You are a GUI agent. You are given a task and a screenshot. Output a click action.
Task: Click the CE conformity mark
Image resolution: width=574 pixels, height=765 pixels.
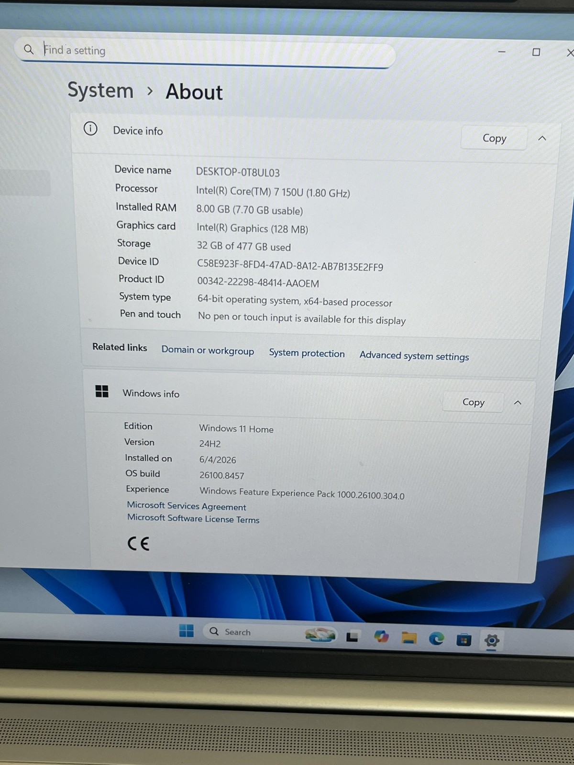coord(139,543)
